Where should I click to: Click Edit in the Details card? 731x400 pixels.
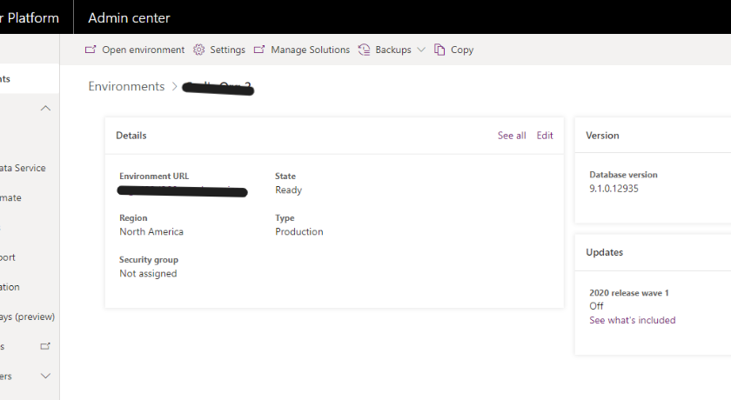(545, 136)
